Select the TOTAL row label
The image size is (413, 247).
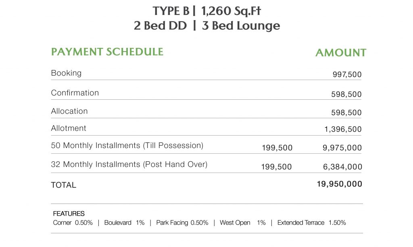tap(63, 185)
